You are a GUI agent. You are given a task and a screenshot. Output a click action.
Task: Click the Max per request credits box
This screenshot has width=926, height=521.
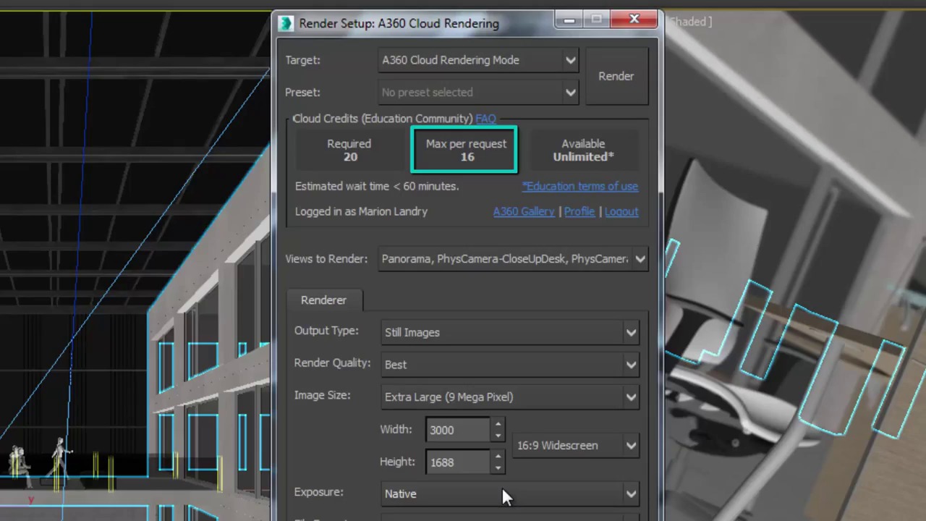click(464, 150)
